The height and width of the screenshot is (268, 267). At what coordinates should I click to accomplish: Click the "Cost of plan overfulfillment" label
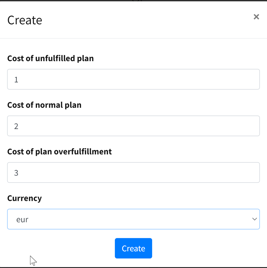pyautogui.click(x=59, y=152)
